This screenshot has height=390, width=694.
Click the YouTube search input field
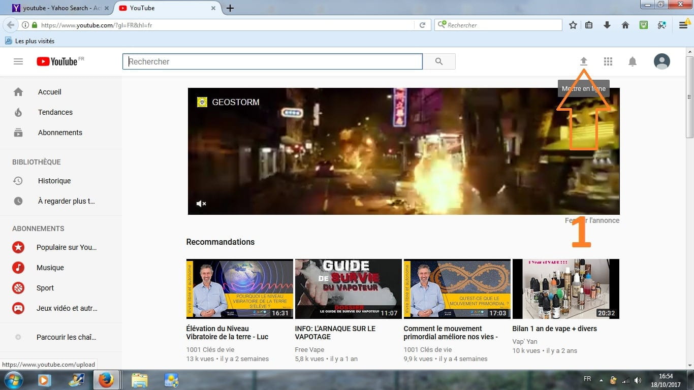click(x=272, y=61)
